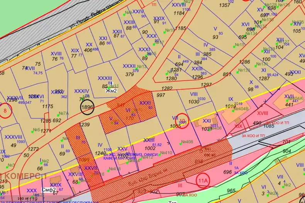This screenshot has height=203, width=305.
Task: Click lot number 1296
Action: [x=197, y=77]
